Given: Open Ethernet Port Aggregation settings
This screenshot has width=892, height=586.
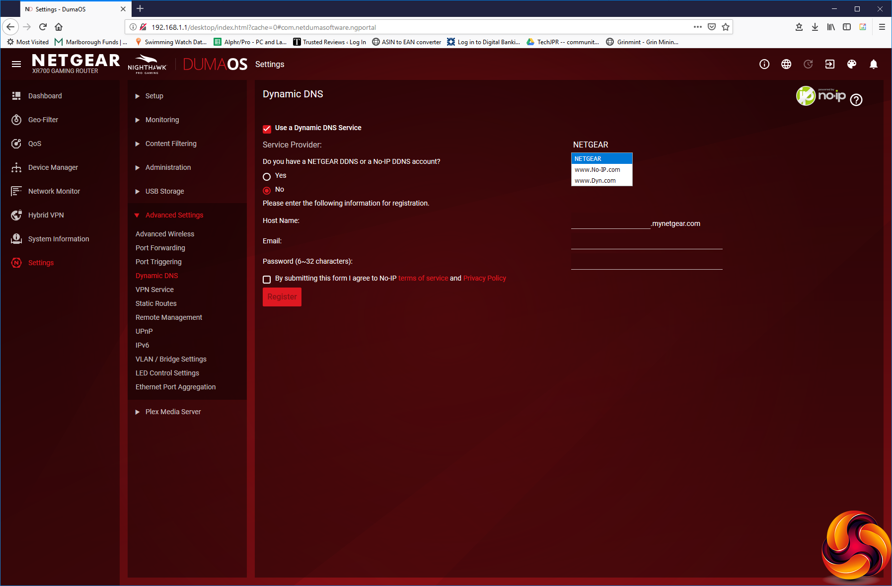Looking at the screenshot, I should (x=176, y=387).
